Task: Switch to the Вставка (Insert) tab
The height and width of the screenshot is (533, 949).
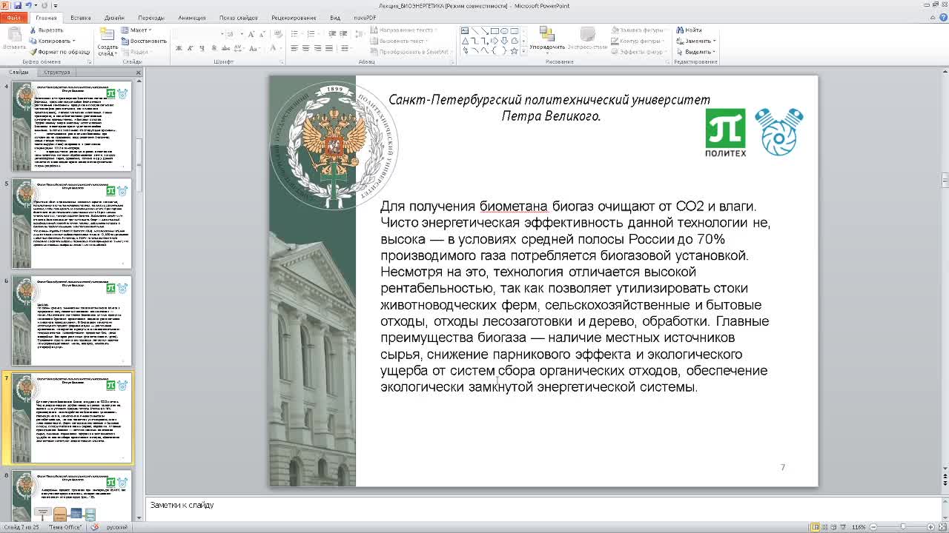Action: tap(80, 18)
